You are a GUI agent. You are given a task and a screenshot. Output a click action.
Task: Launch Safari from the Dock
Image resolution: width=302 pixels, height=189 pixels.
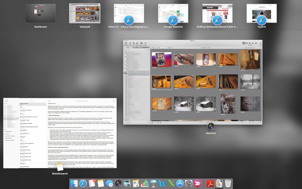[x=83, y=183]
